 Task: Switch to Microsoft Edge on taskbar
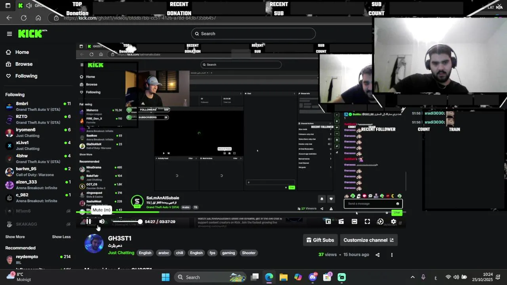tap(269, 277)
